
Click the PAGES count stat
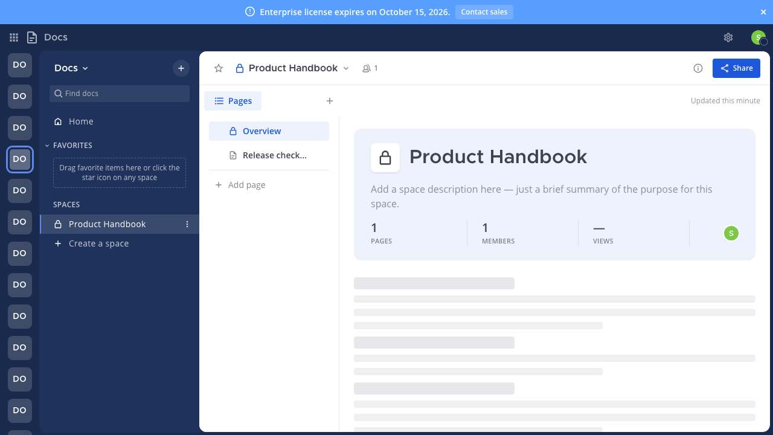[x=381, y=233]
